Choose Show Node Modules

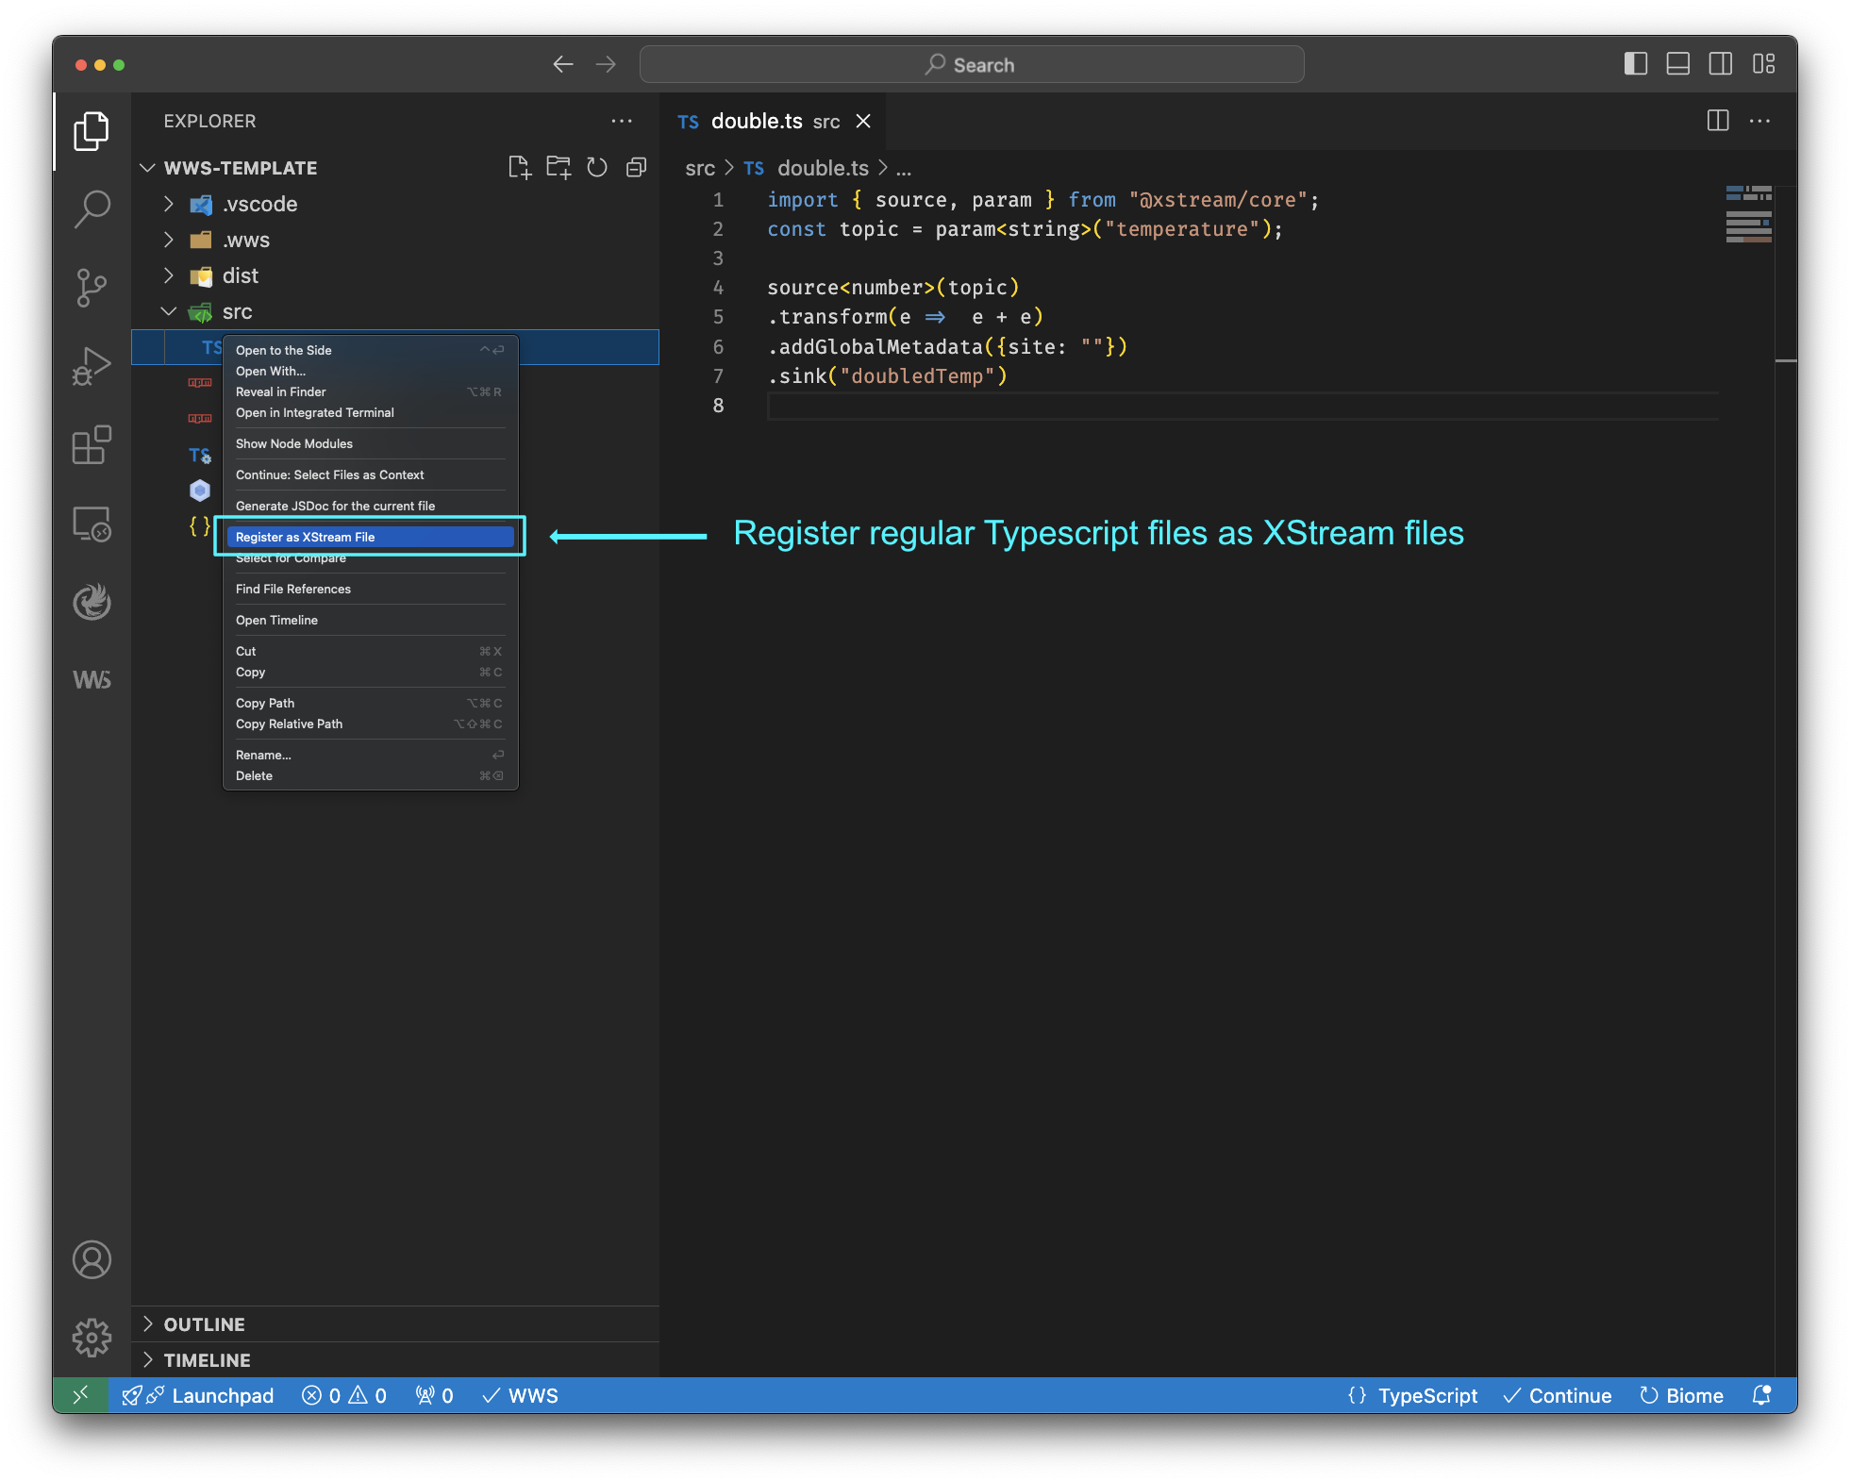370,443
